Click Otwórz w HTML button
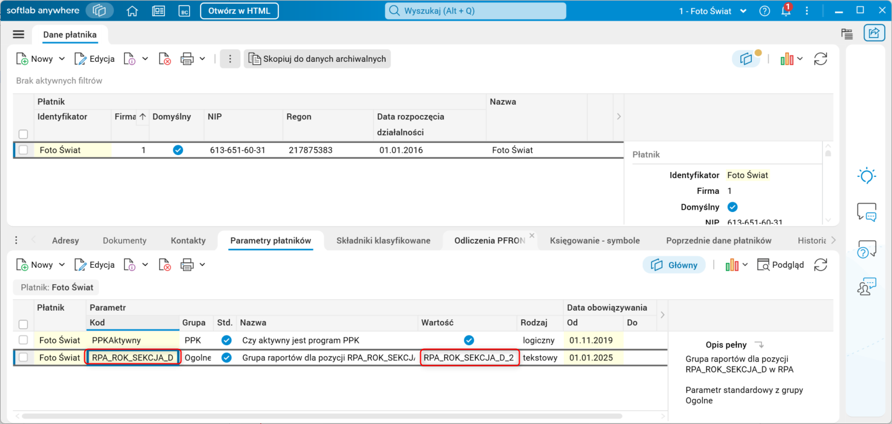The image size is (892, 424). 240,11
